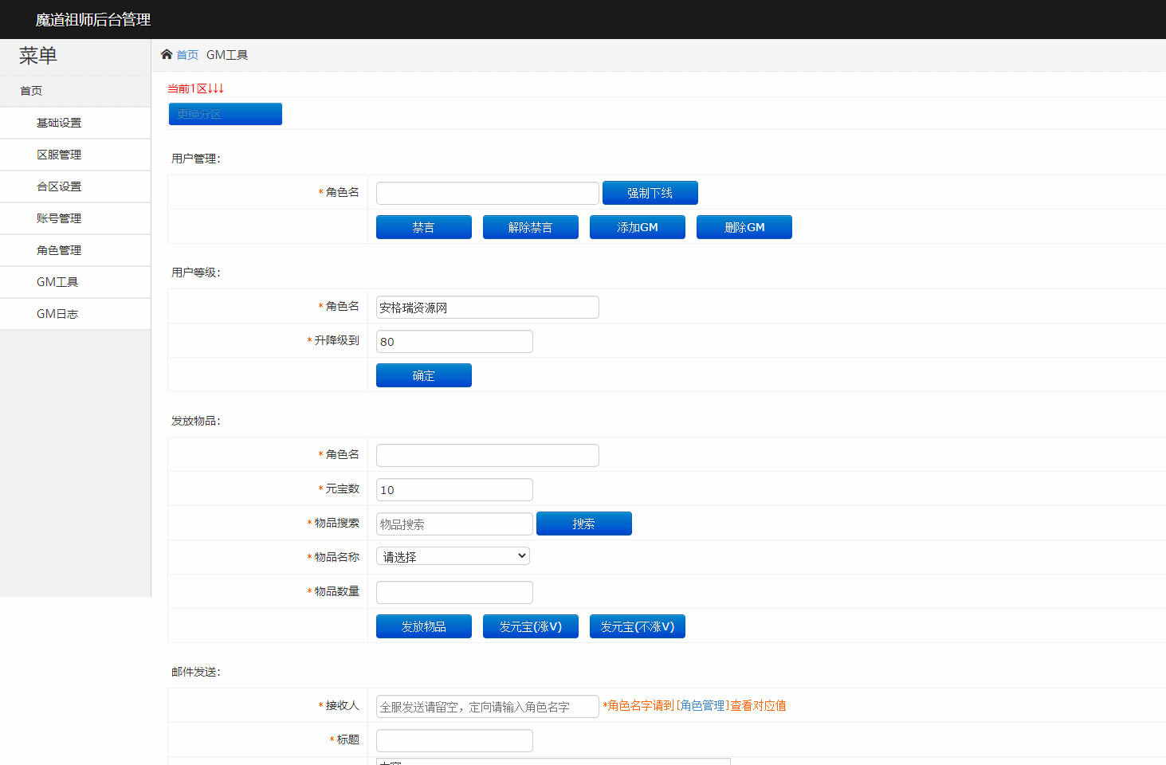Viewport: 1166px width, 765px height.
Task: Click the home icon in the breadcrumb
Action: click(167, 54)
